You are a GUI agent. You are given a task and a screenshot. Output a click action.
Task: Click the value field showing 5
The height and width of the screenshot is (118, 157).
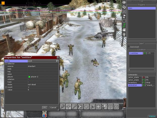coord(43,90)
